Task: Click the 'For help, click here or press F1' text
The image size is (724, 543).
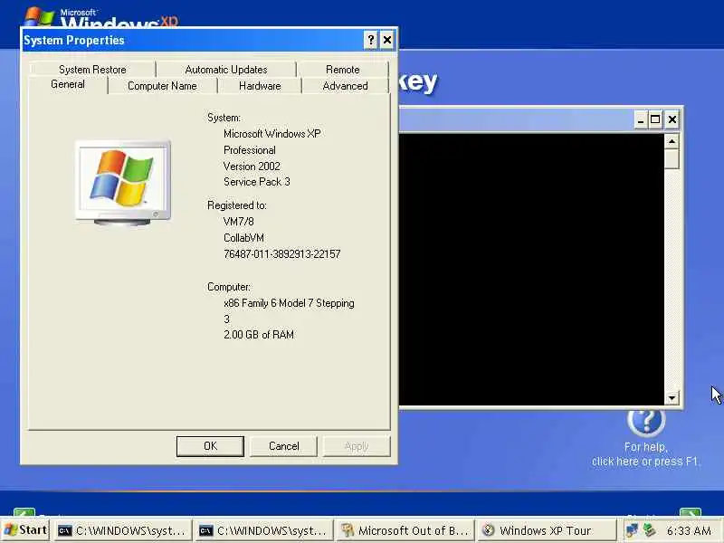Action: (x=645, y=454)
